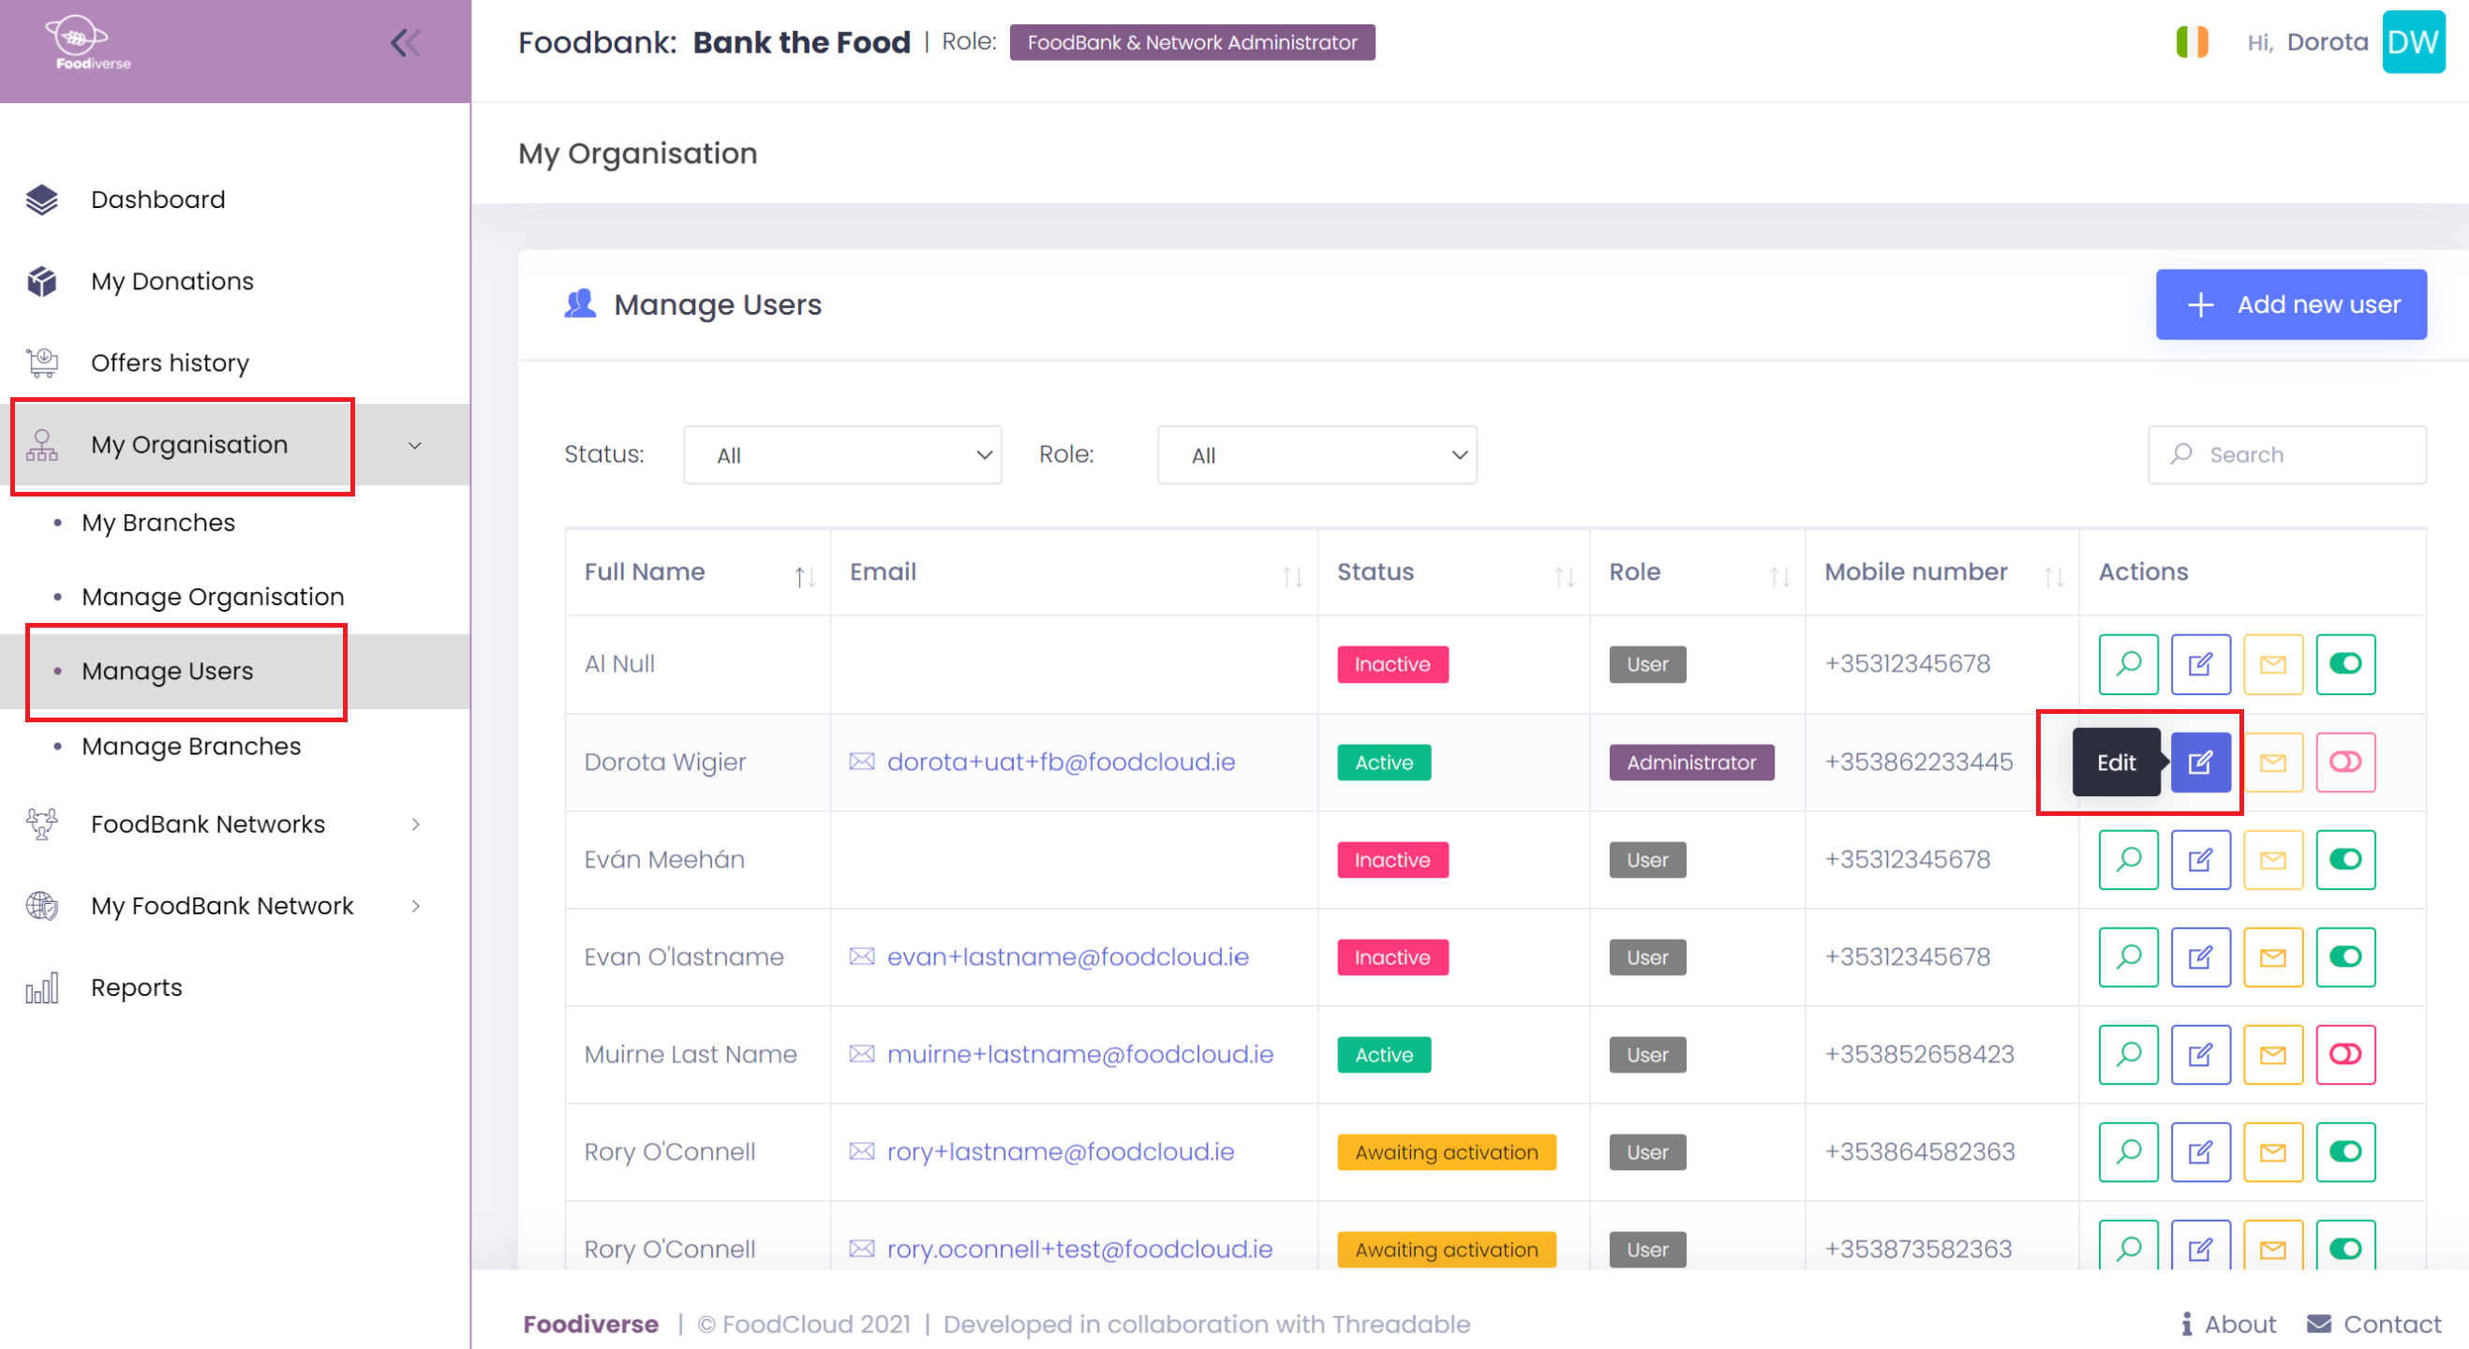This screenshot has height=1349, width=2469.
Task: Click view magnifier icon for Rory O'Connell rory+lastname
Action: pyautogui.click(x=2127, y=1151)
